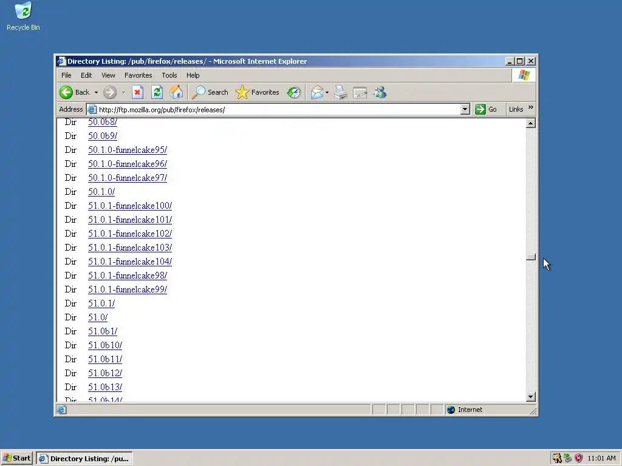622x466 pixels.
Task: Open the 51.0.1-funnelcake101/ link
Action: pos(130,220)
